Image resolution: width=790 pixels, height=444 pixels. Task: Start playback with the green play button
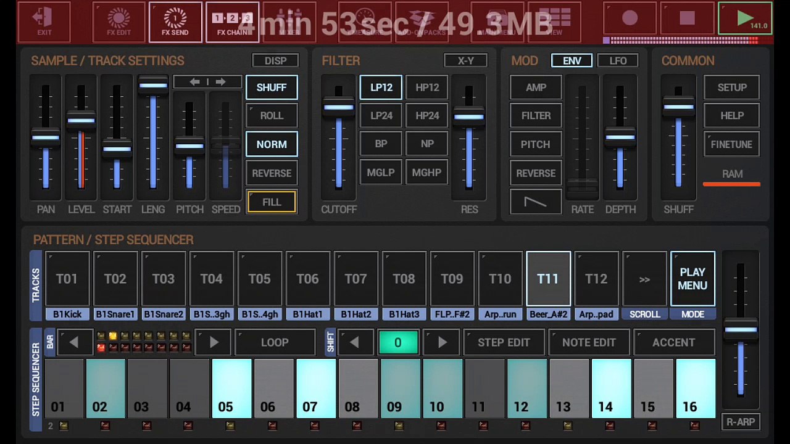click(745, 19)
